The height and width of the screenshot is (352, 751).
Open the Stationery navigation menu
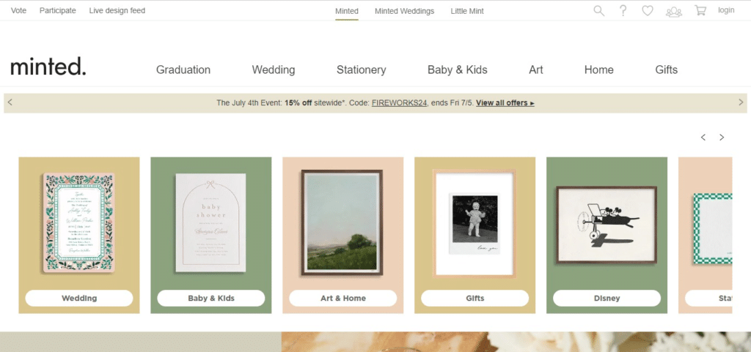361,70
